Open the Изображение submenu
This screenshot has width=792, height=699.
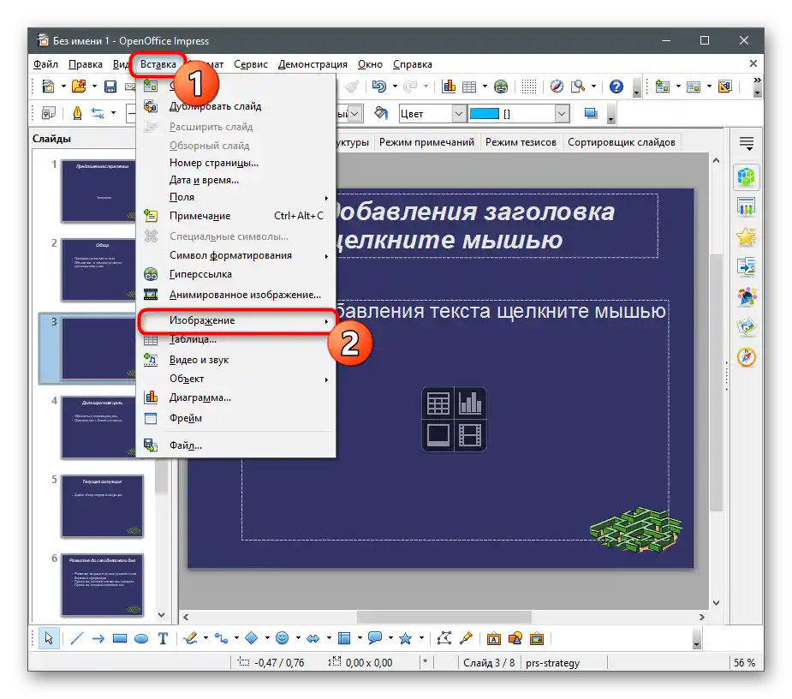[236, 320]
